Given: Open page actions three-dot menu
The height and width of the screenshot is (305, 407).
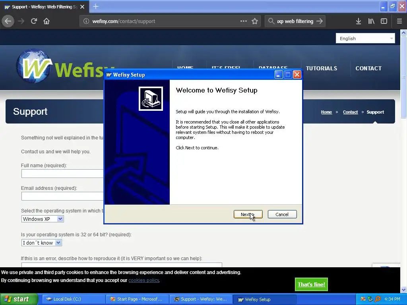Looking at the screenshot, I should (244, 21).
